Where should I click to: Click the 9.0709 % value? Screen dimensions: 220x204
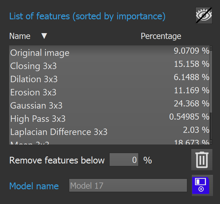192,51
